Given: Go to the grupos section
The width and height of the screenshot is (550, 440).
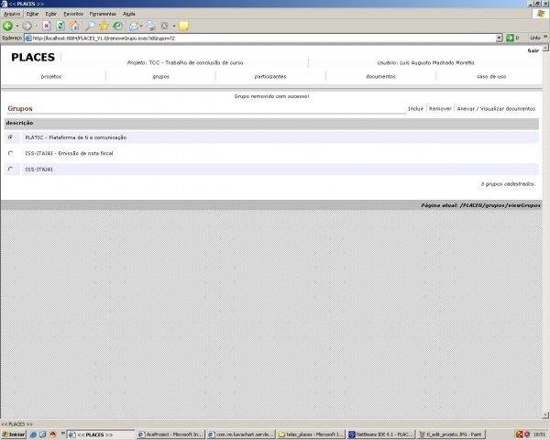Looking at the screenshot, I should (x=161, y=76).
